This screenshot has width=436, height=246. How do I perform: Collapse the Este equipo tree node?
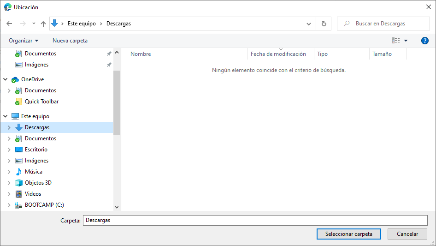click(x=6, y=116)
